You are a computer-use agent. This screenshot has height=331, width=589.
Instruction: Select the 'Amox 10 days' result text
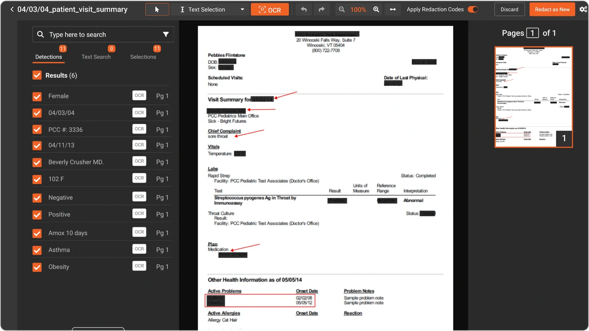pos(68,233)
